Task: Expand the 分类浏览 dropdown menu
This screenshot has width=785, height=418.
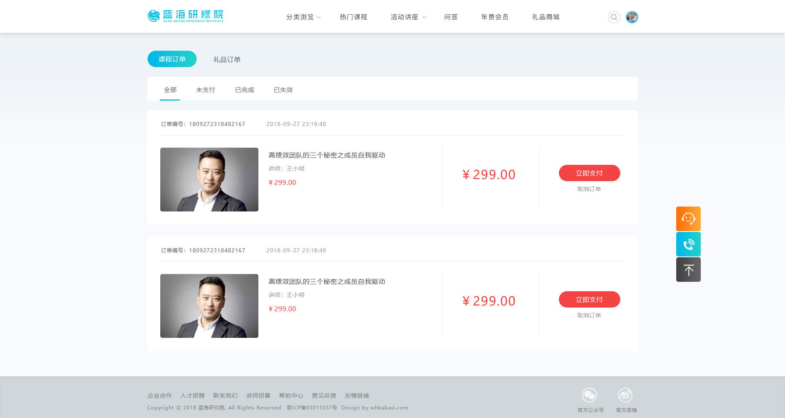Action: [303, 17]
